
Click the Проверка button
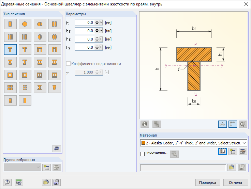[x=208, y=183]
